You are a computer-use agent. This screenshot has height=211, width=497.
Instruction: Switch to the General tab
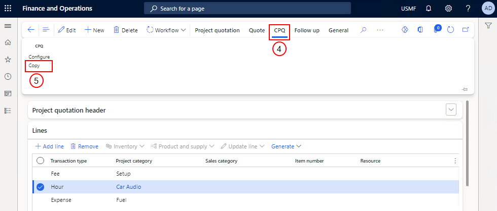coord(339,30)
